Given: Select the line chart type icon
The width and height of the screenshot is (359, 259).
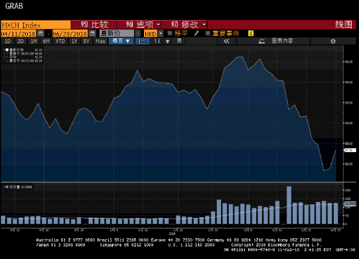Looking at the screenshot, I should tap(143, 41).
